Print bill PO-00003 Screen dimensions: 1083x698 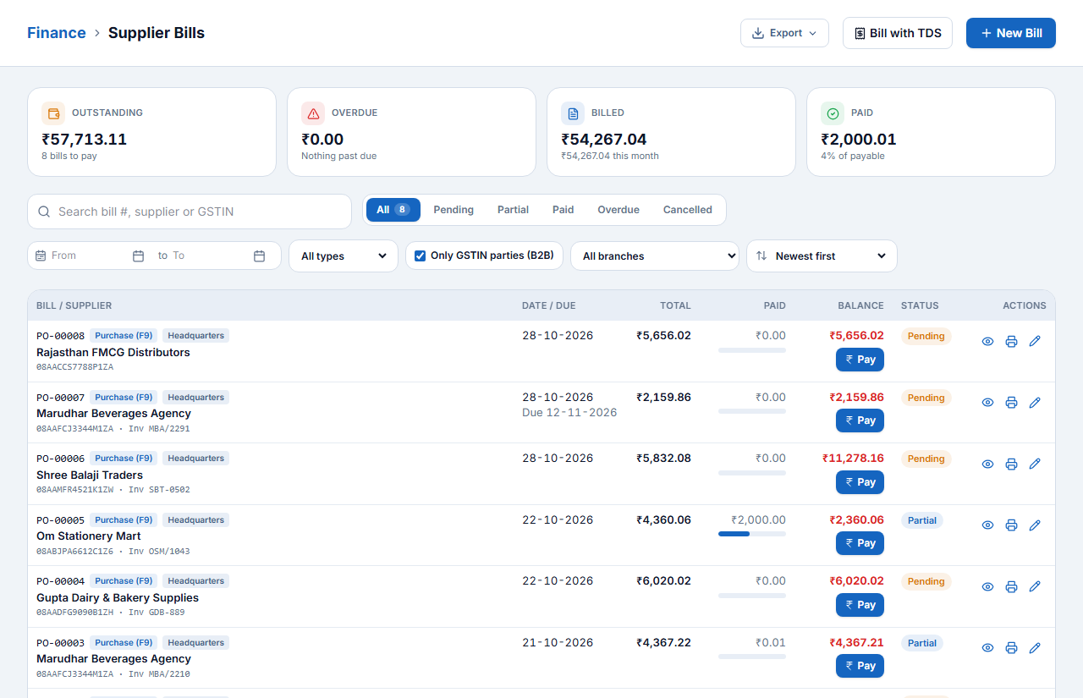click(x=1011, y=648)
